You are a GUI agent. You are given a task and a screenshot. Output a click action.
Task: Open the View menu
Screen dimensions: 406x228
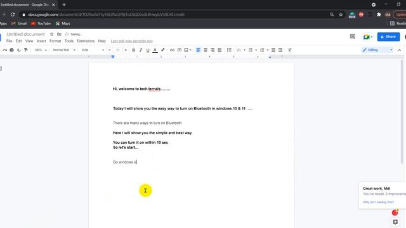pyautogui.click(x=29, y=41)
